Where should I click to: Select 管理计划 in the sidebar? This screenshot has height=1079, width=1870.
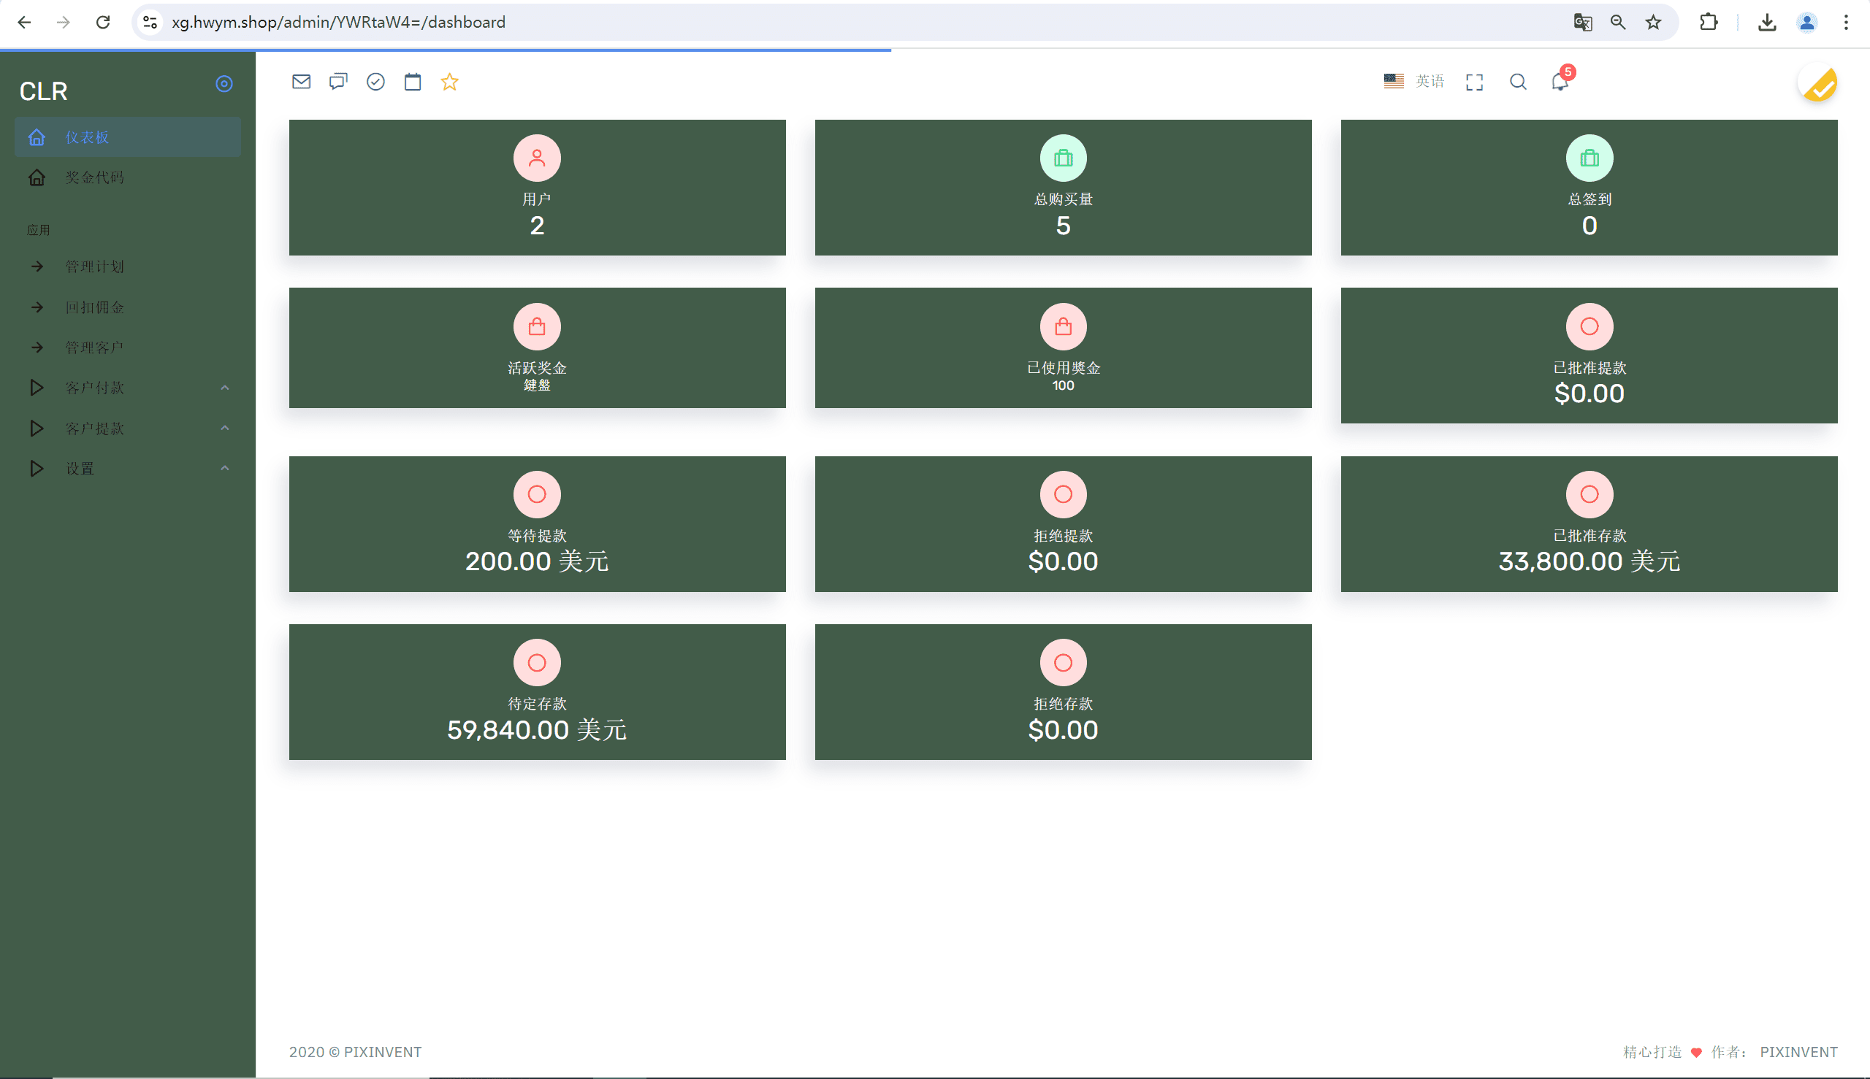point(95,266)
